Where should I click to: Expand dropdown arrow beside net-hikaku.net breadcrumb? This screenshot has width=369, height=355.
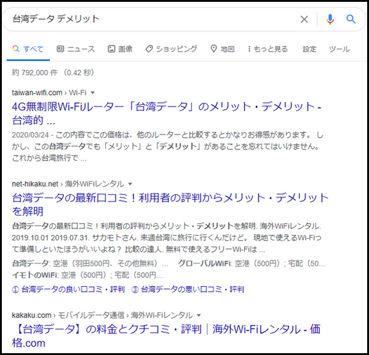coord(130,184)
